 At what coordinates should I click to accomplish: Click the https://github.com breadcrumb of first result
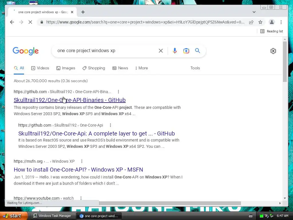click(x=30, y=92)
